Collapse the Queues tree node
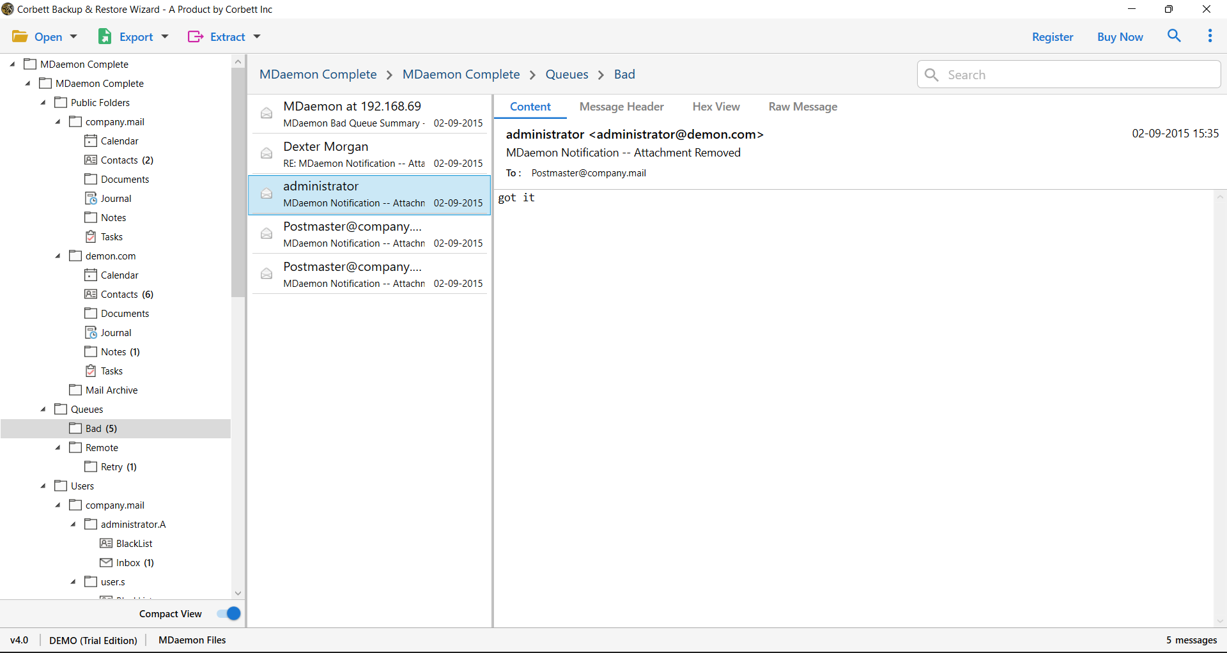 (43, 409)
